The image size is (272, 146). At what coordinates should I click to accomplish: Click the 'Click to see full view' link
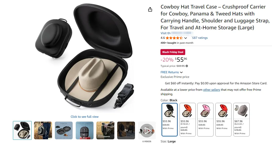tap(84, 117)
